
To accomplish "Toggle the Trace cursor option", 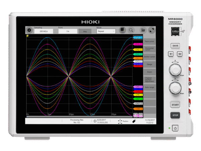I will tap(149, 42).
